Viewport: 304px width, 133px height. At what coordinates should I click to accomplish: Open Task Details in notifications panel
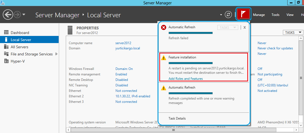[177, 118]
